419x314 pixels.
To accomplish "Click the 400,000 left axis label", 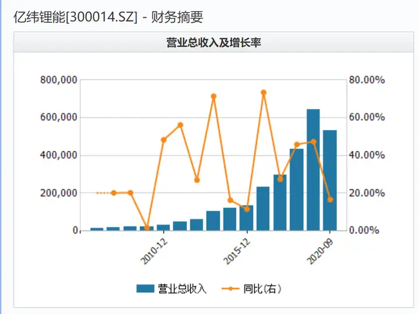I will click(x=59, y=155).
